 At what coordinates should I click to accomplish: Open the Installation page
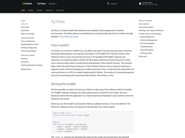click(25, 30)
